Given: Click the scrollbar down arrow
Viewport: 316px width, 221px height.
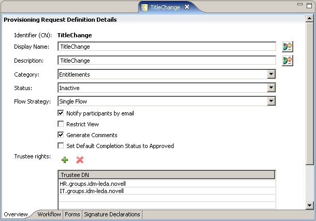Looking at the screenshot, I should [x=309, y=205].
